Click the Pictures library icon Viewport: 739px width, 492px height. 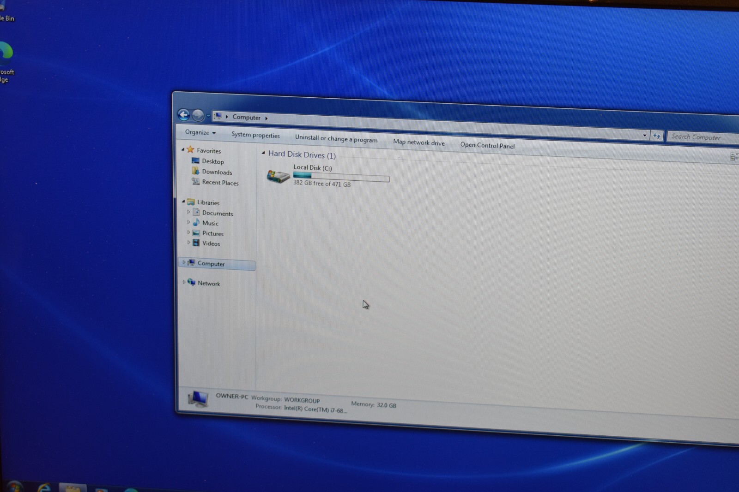[196, 233]
